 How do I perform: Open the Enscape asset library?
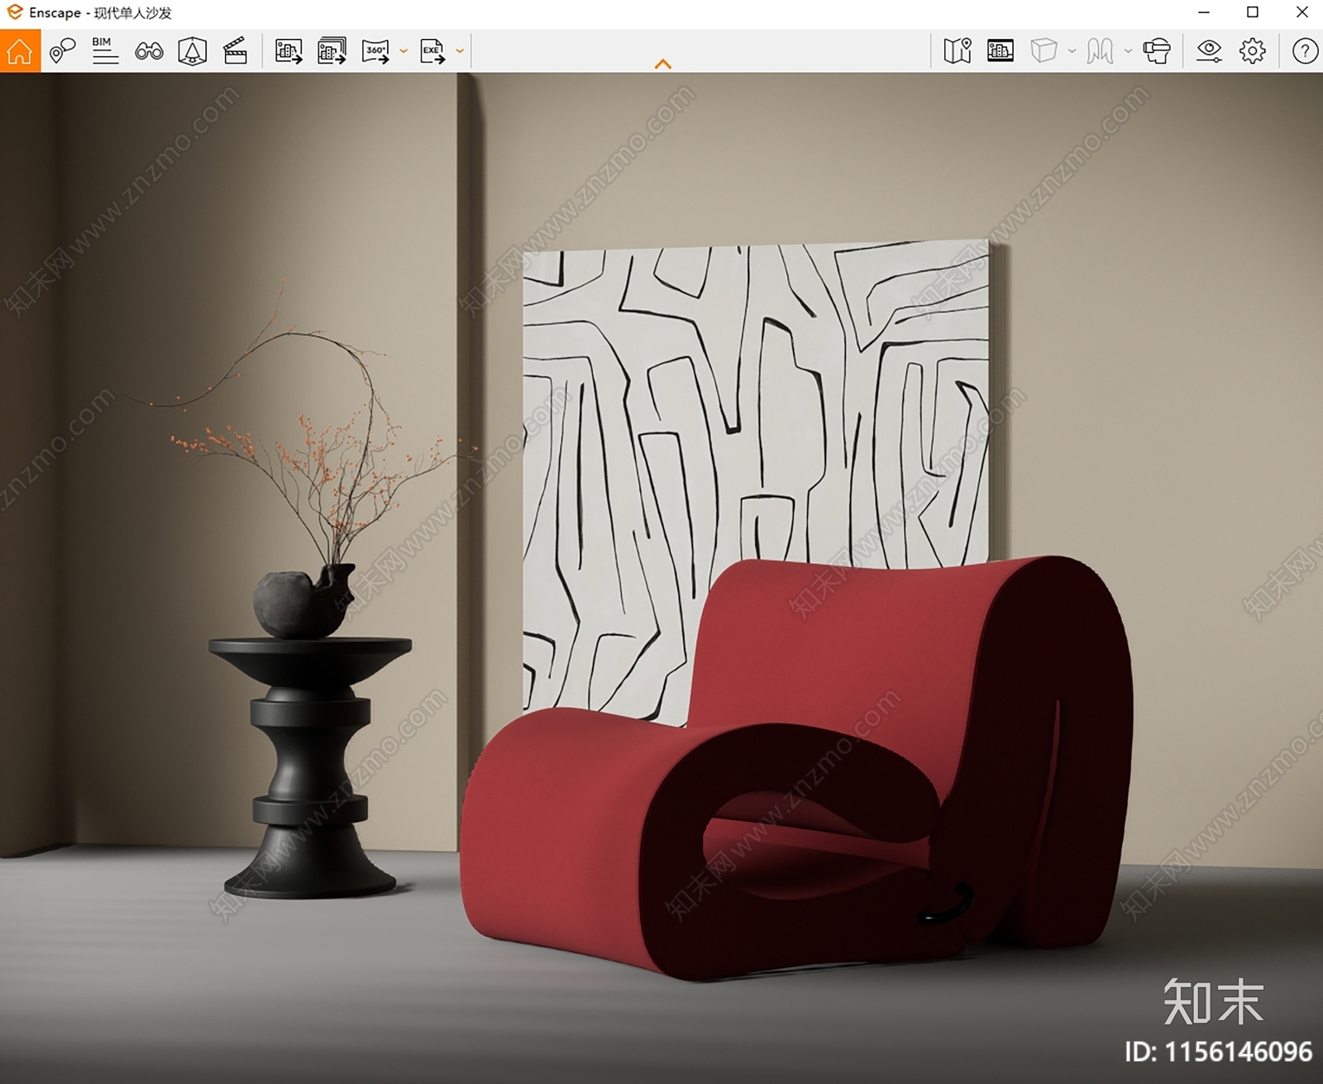pyautogui.click(x=1001, y=51)
